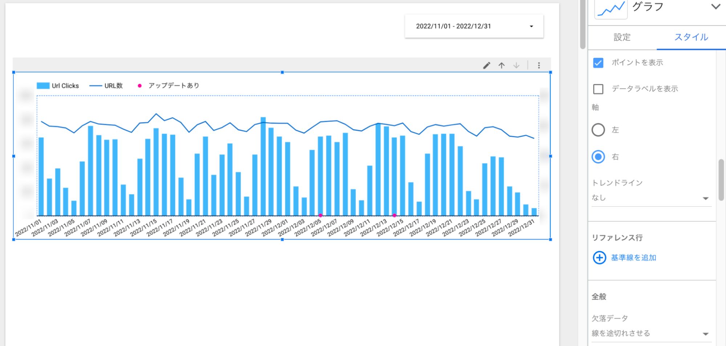Click the pink アップデートあり legend dot

tap(139, 86)
